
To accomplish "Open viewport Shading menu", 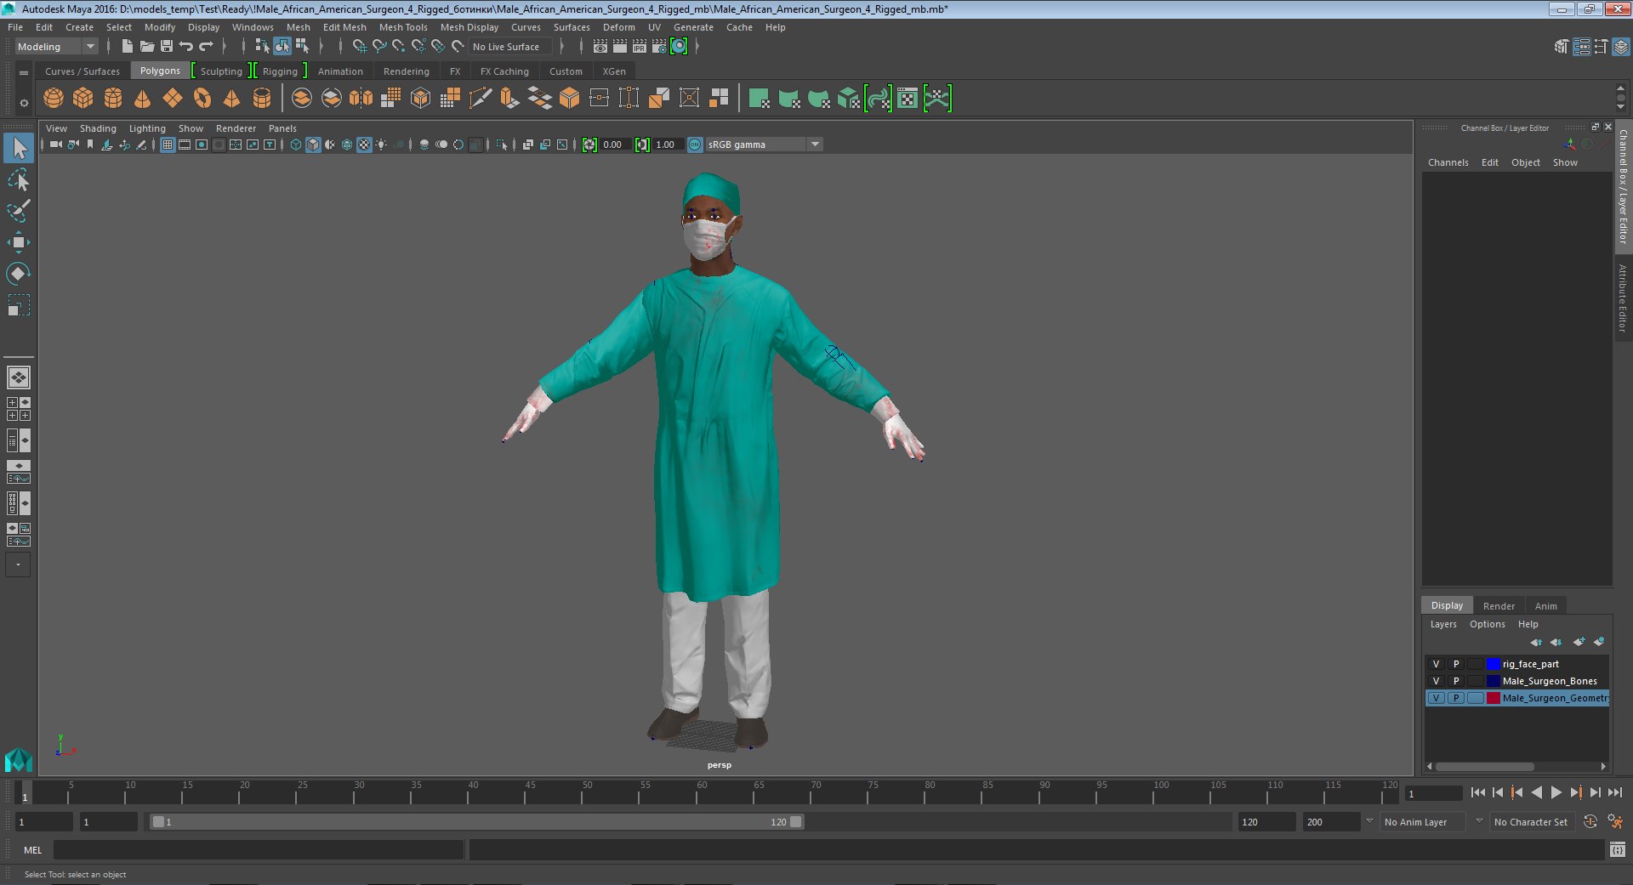I will [98, 128].
